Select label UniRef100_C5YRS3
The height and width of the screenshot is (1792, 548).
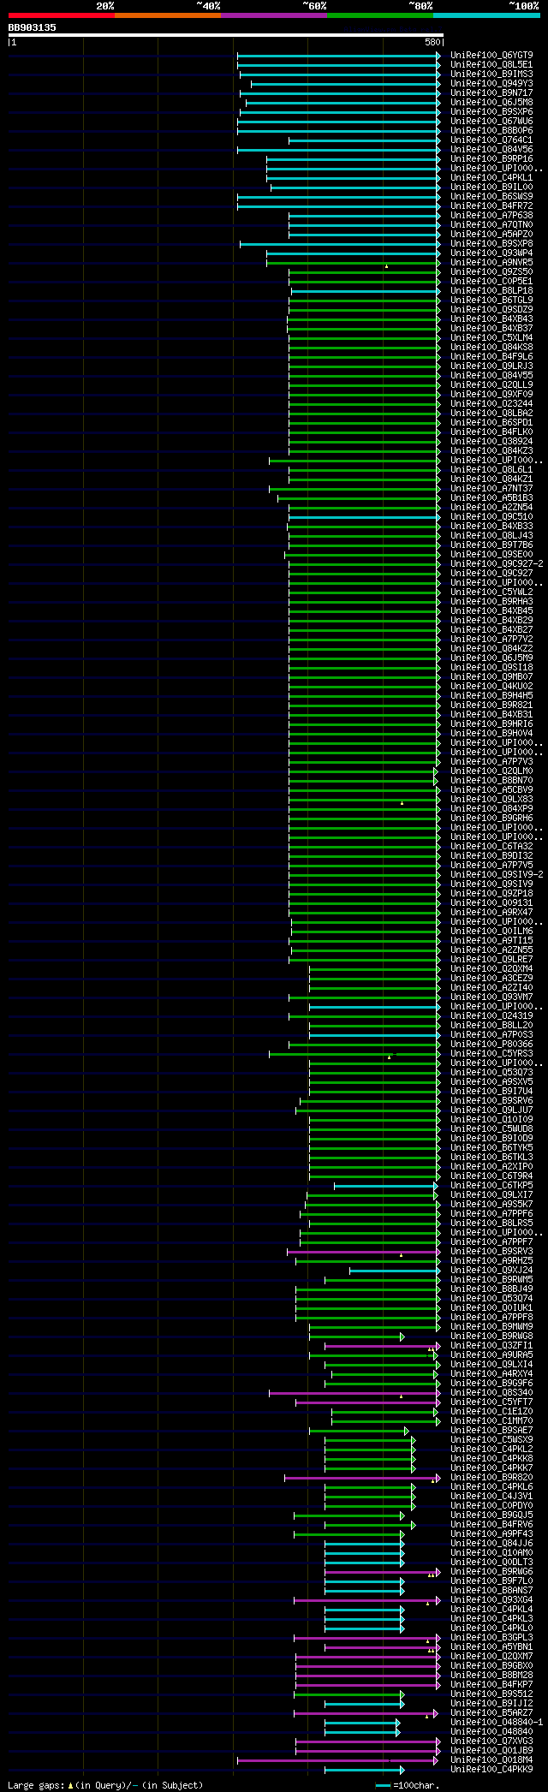[491, 1054]
